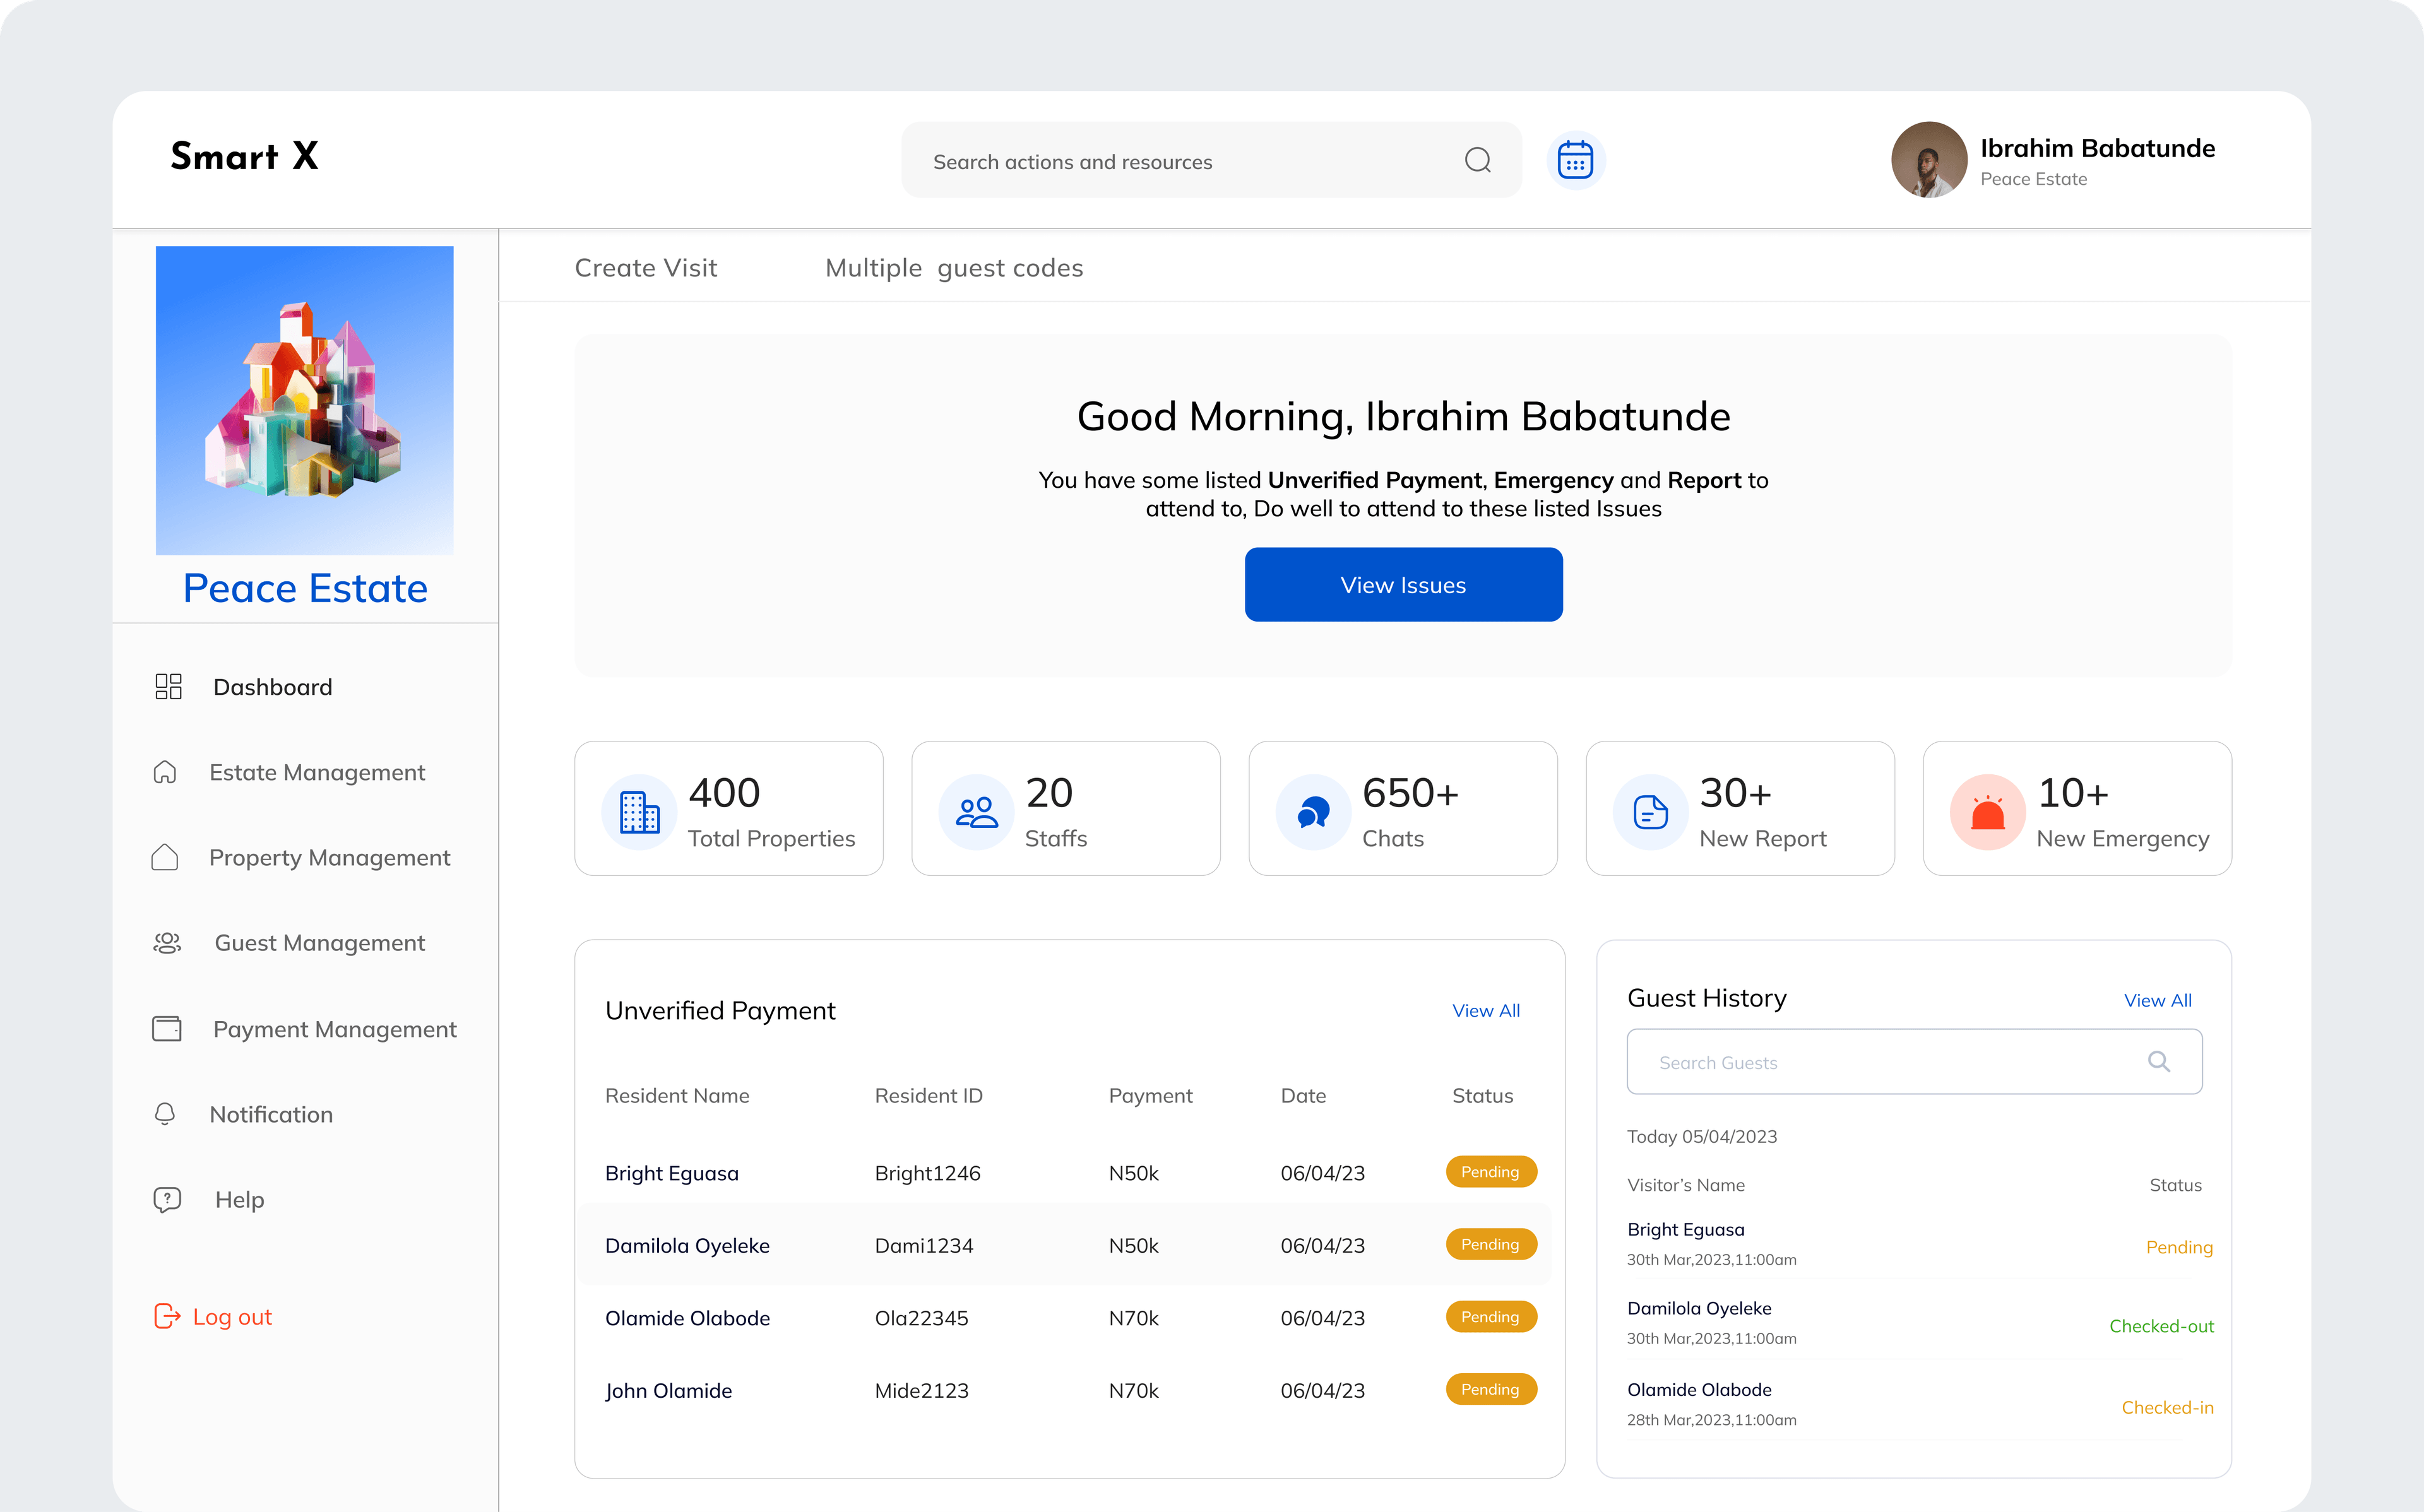
Task: Click the New Emergency siren icon
Action: pos(1987,813)
